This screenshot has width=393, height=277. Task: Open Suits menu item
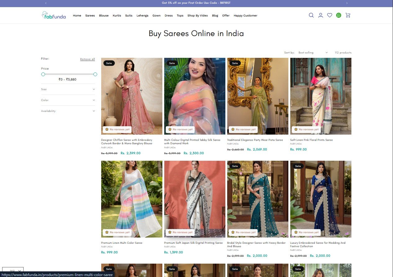coord(129,16)
